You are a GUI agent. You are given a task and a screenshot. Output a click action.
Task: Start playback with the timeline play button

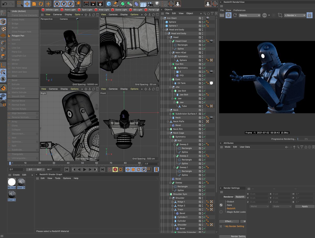coord(85,170)
